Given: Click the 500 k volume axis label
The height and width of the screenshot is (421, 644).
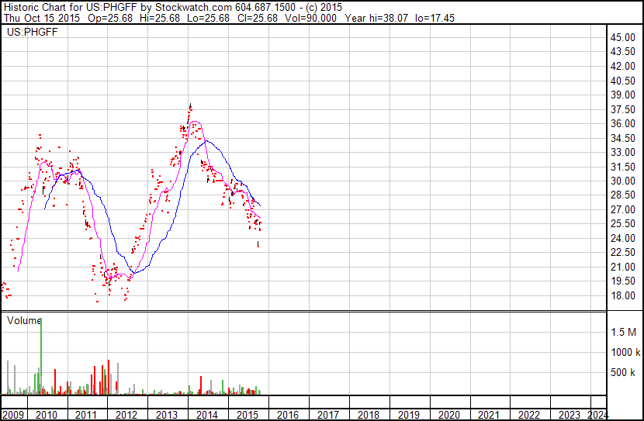Looking at the screenshot, I should click(623, 373).
